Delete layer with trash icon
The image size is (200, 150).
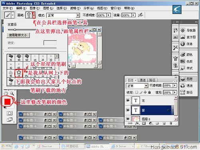tap(171, 123)
